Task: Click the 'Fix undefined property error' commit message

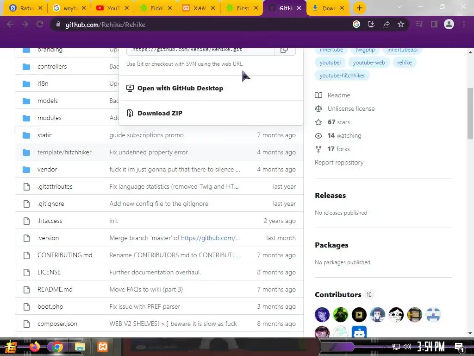Action: (149, 152)
